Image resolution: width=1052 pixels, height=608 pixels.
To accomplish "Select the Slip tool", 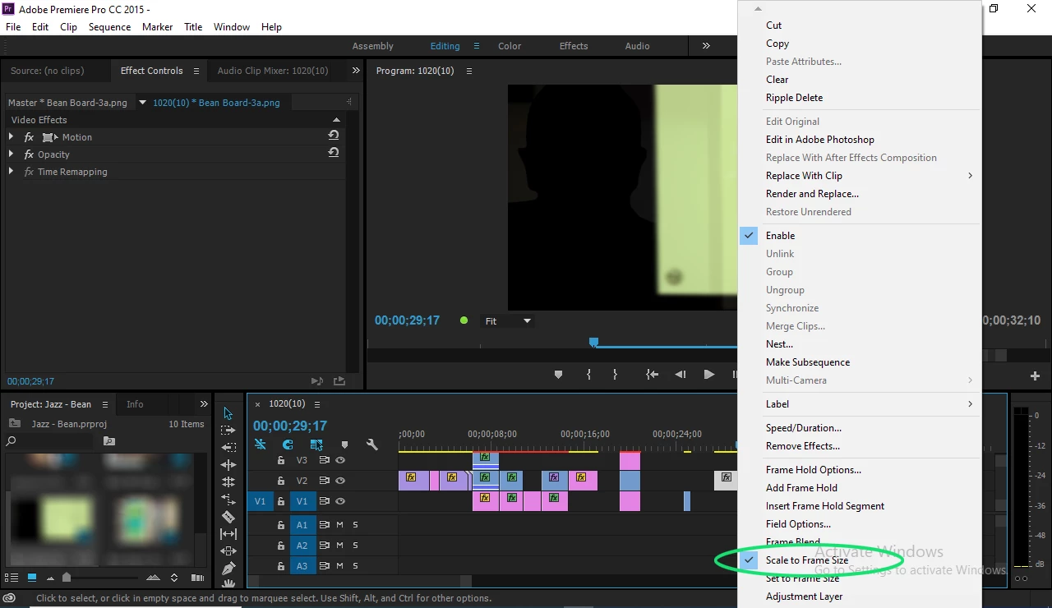I will click(x=228, y=534).
